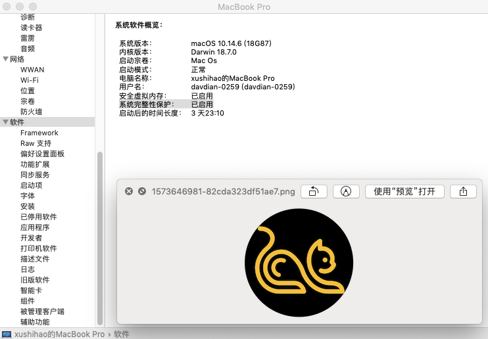Select 应用程序 in the sidebar
The width and height of the screenshot is (488, 339).
click(35, 227)
